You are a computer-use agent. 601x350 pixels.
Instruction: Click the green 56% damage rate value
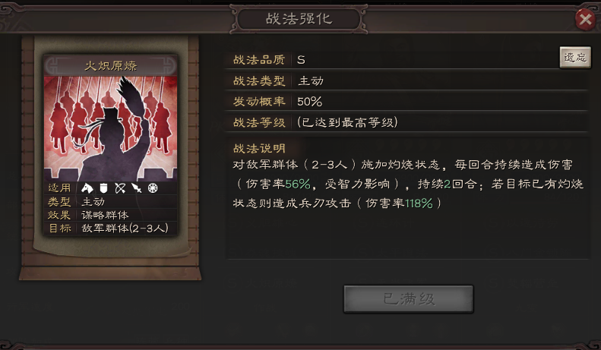coord(297,184)
